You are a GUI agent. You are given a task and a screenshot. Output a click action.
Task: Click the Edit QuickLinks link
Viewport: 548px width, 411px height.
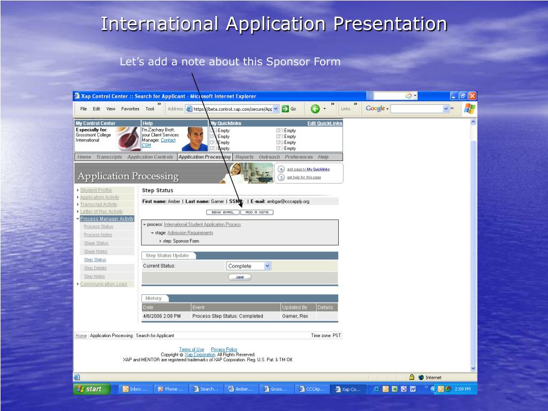point(325,124)
